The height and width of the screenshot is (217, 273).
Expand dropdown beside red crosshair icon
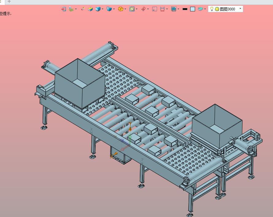point(148,9)
